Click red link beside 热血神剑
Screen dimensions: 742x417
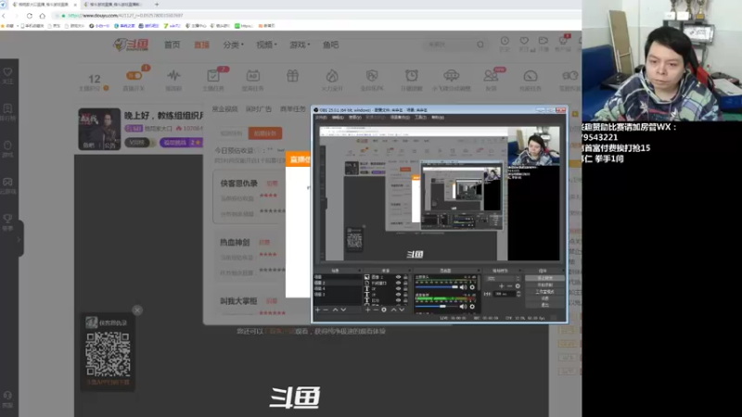coord(264,243)
